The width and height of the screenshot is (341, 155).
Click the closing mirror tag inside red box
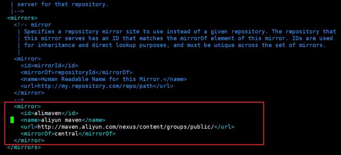29,140
